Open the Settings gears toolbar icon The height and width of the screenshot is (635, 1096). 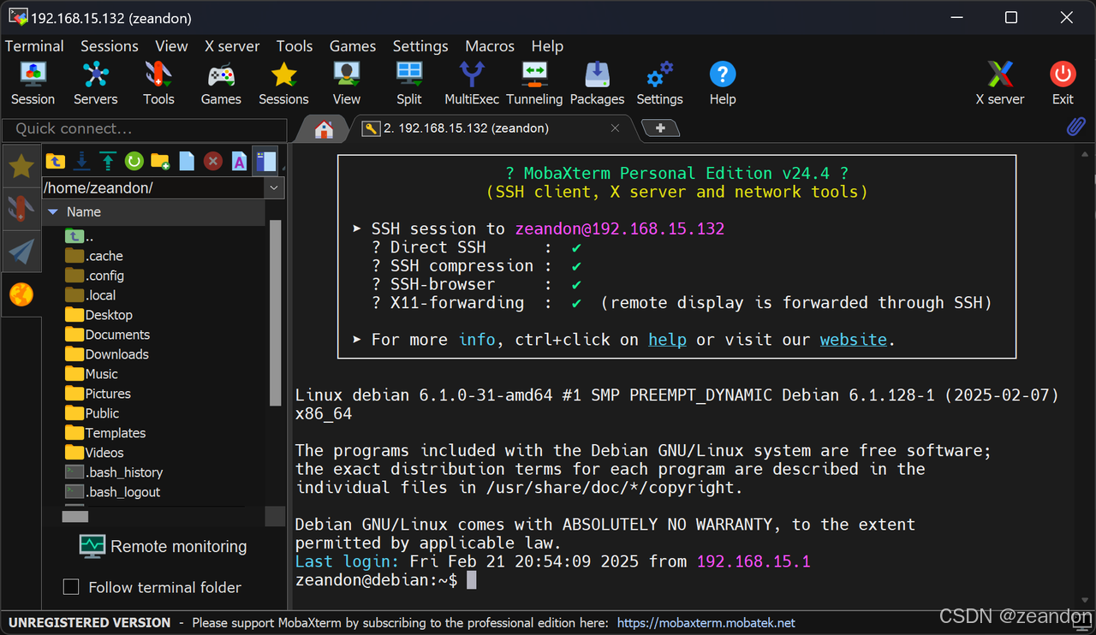(x=659, y=83)
